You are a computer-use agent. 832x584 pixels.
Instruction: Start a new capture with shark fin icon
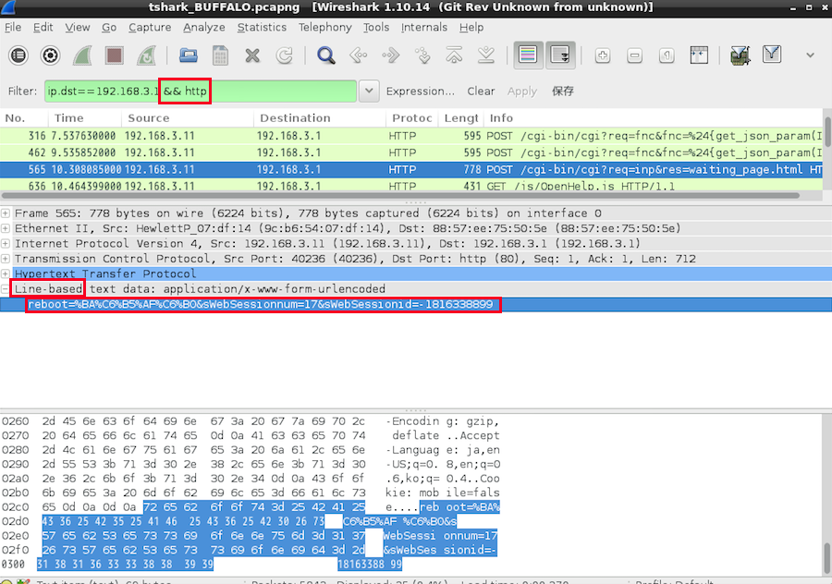click(82, 55)
